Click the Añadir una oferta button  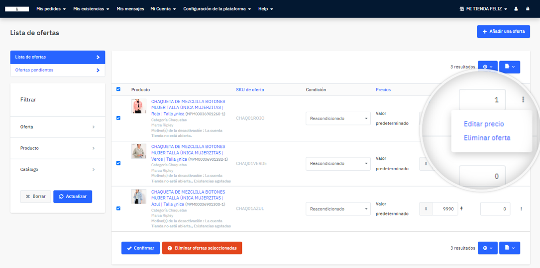(x=504, y=31)
